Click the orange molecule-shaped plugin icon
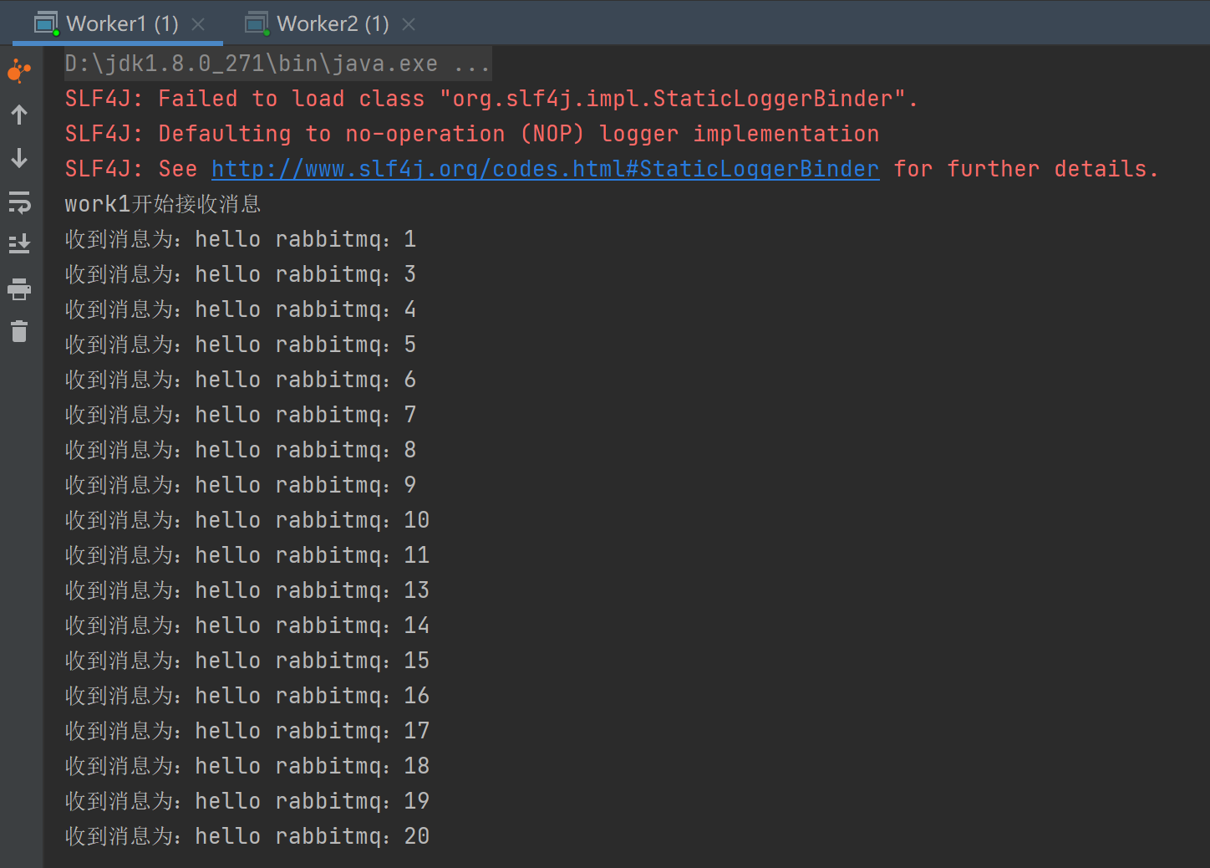1210x868 pixels. tap(19, 71)
